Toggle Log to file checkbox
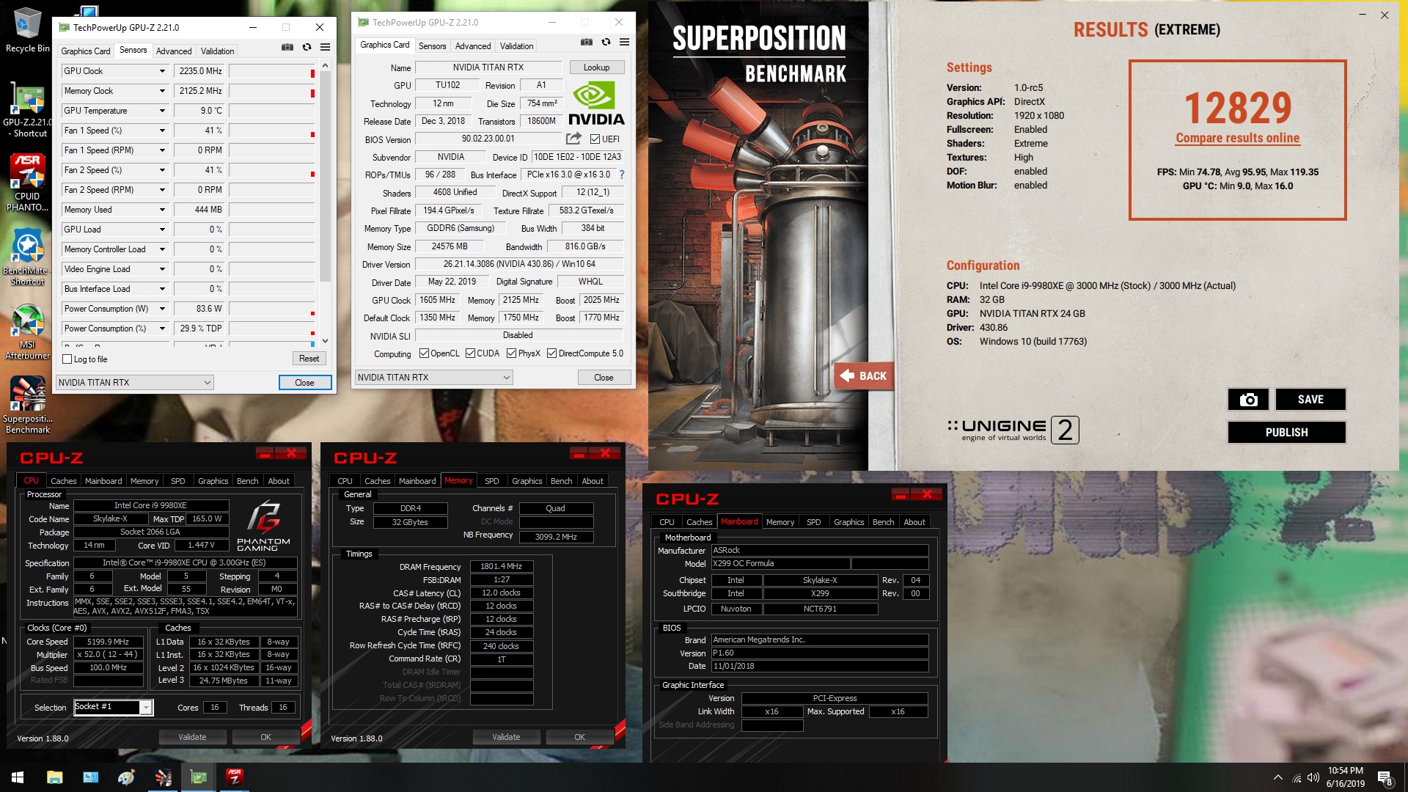 pyautogui.click(x=67, y=359)
